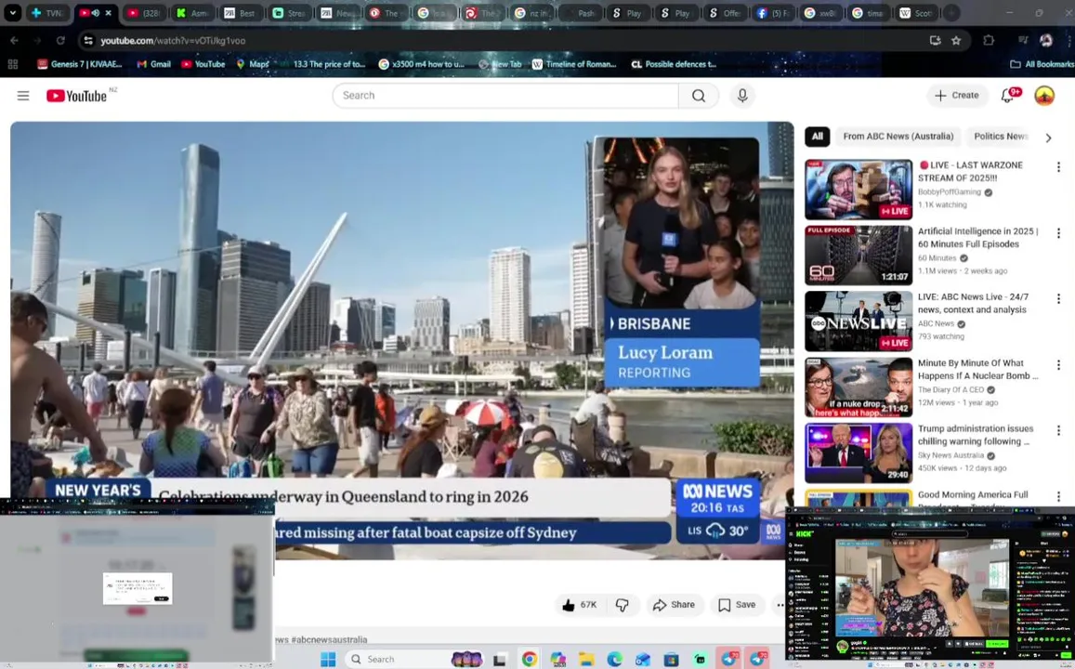Open the BobbyPoffGaming channel name
Screen dimensions: 1075x669
click(x=949, y=192)
